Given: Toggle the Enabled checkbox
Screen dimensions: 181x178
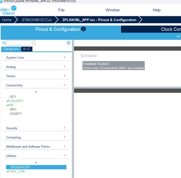Looking at the screenshot, I should (82, 56).
